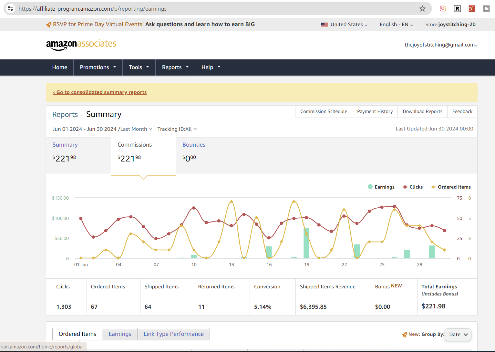The width and height of the screenshot is (495, 352).
Task: Click the tall Earnings bar at Jun 19
Action: [x=306, y=243]
